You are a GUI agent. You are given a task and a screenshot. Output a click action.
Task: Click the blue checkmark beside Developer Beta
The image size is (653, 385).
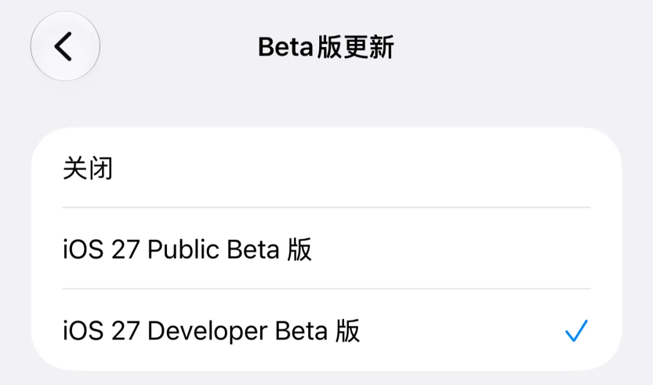coord(576,331)
